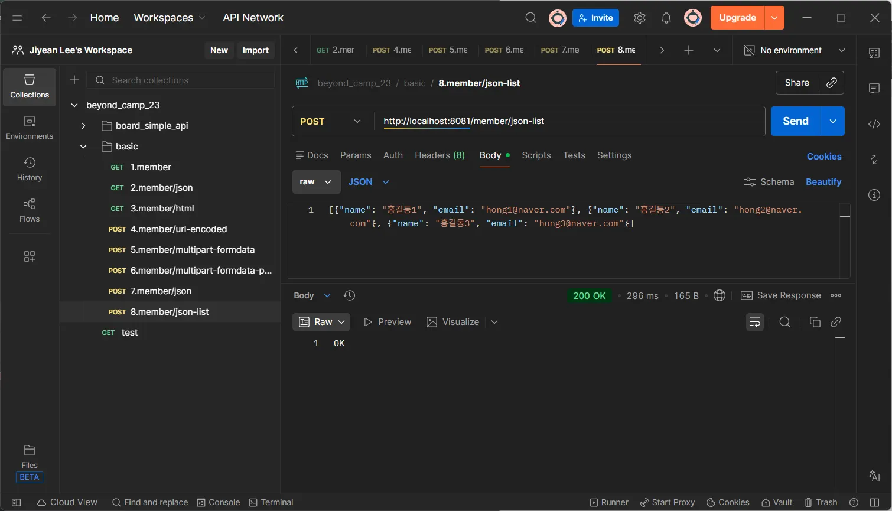Switch to the Scripts tab
The image size is (892, 511).
536,155
